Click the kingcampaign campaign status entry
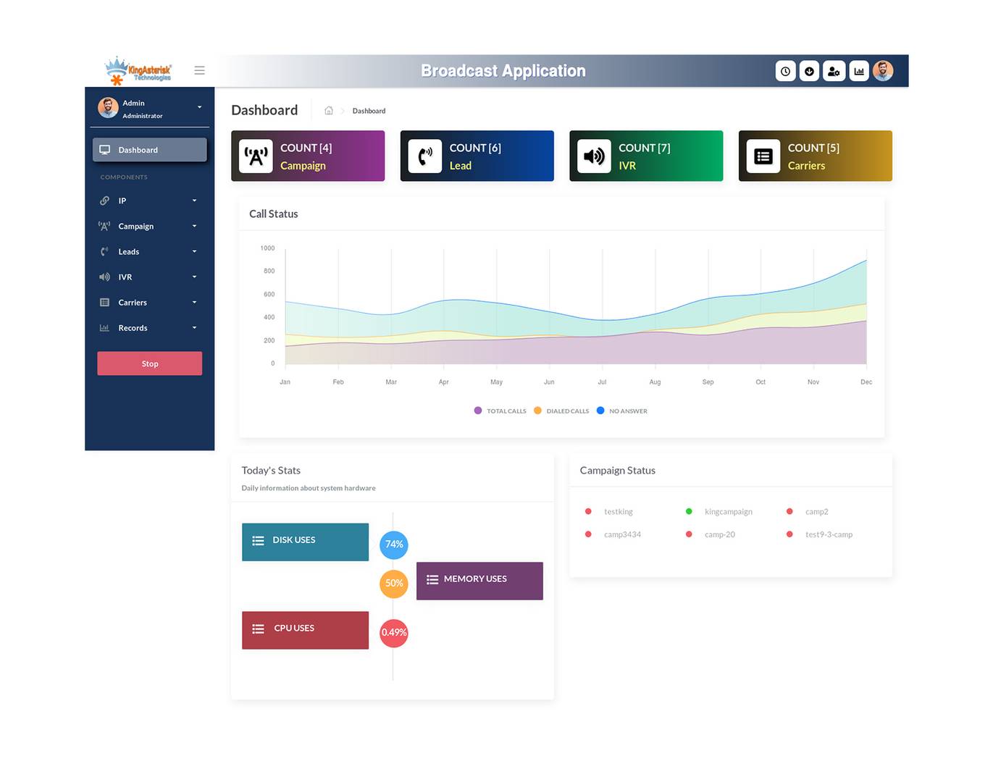 (727, 512)
